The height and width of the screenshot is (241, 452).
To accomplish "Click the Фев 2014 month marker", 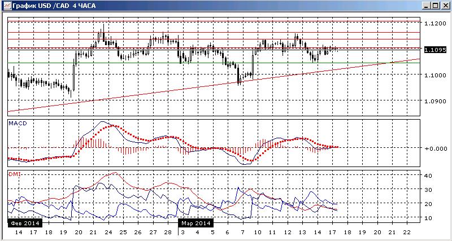I will tap(25, 223).
